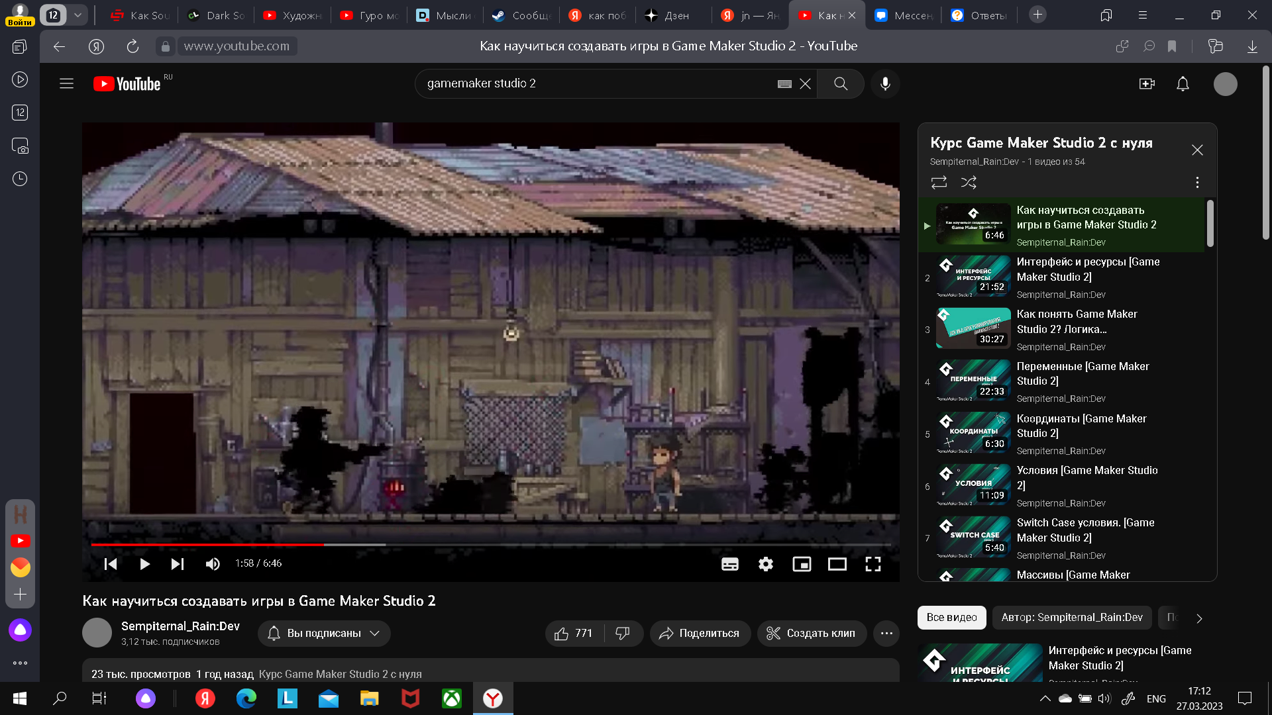Expand the tab group count dropdown arrow
The height and width of the screenshot is (715, 1272).
(78, 15)
